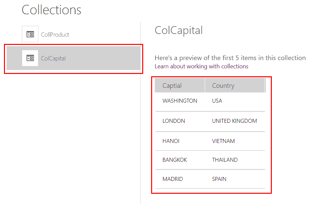Click the VIETNAM cell in the table
This screenshot has width=335, height=204.
tap(223, 141)
